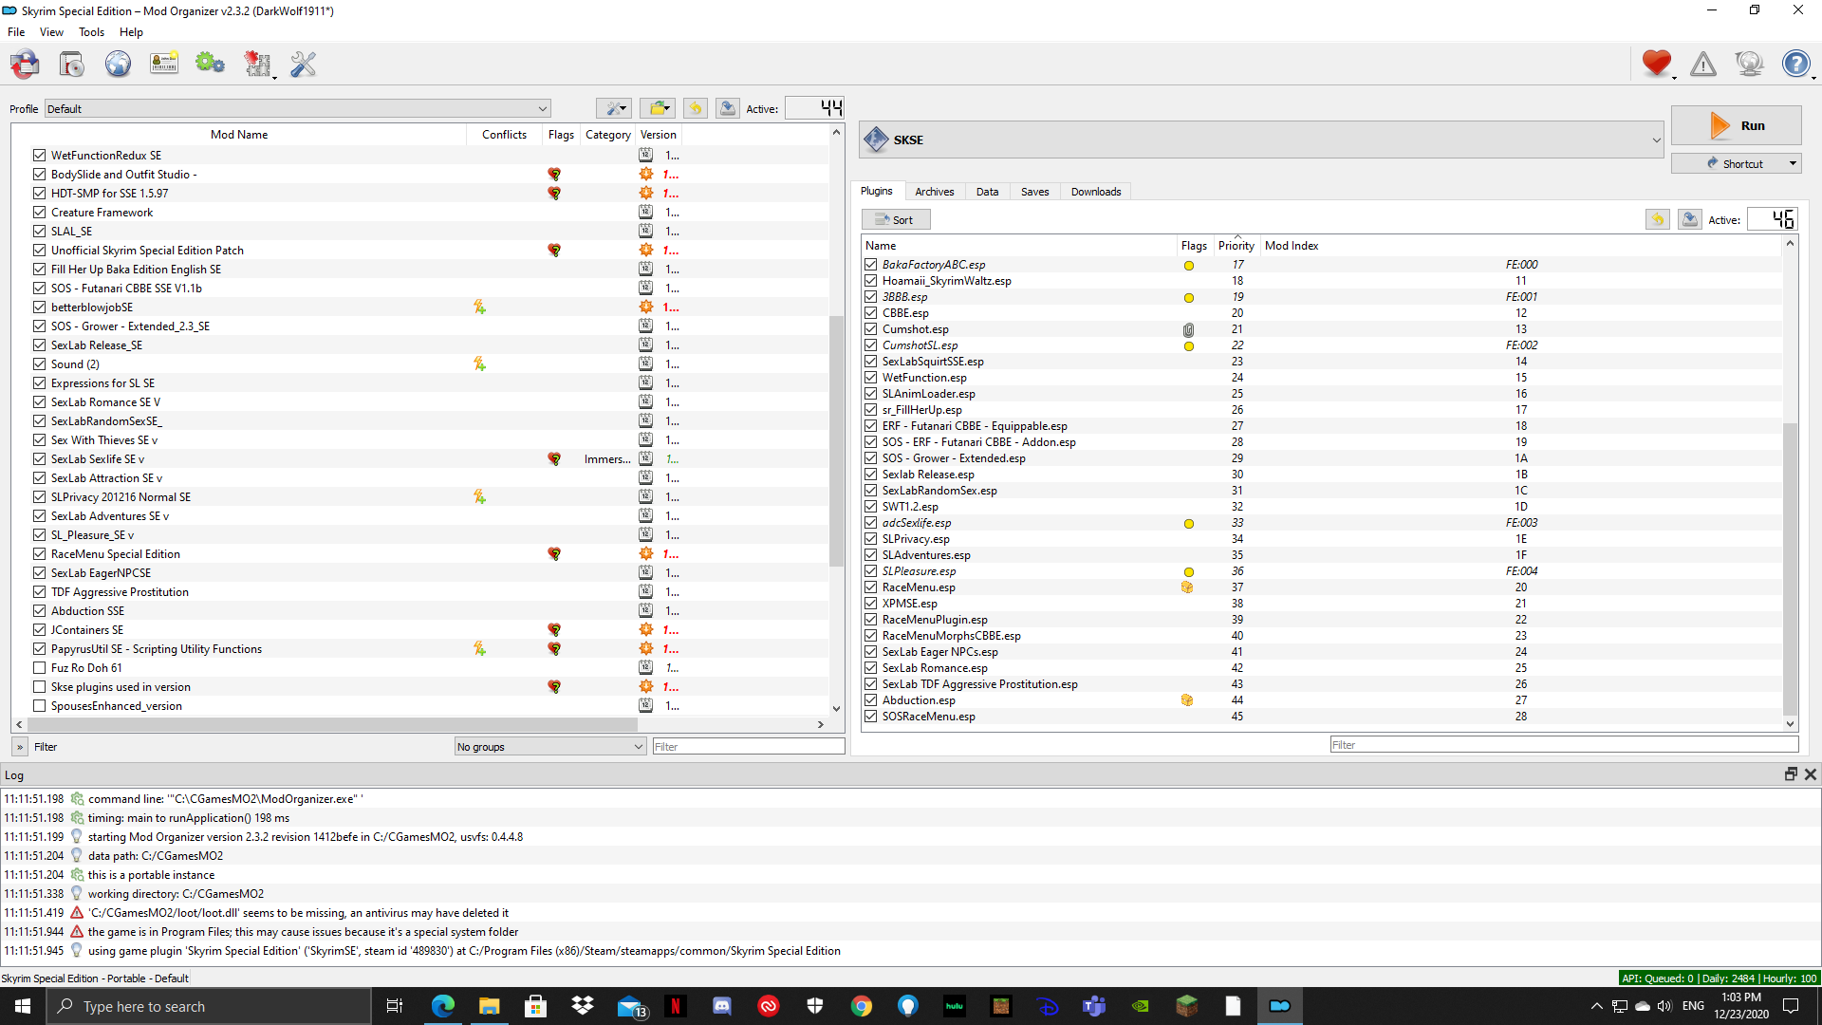Click the restore backup icon above mod list
Screen dimensions: 1822x1025
(696, 108)
